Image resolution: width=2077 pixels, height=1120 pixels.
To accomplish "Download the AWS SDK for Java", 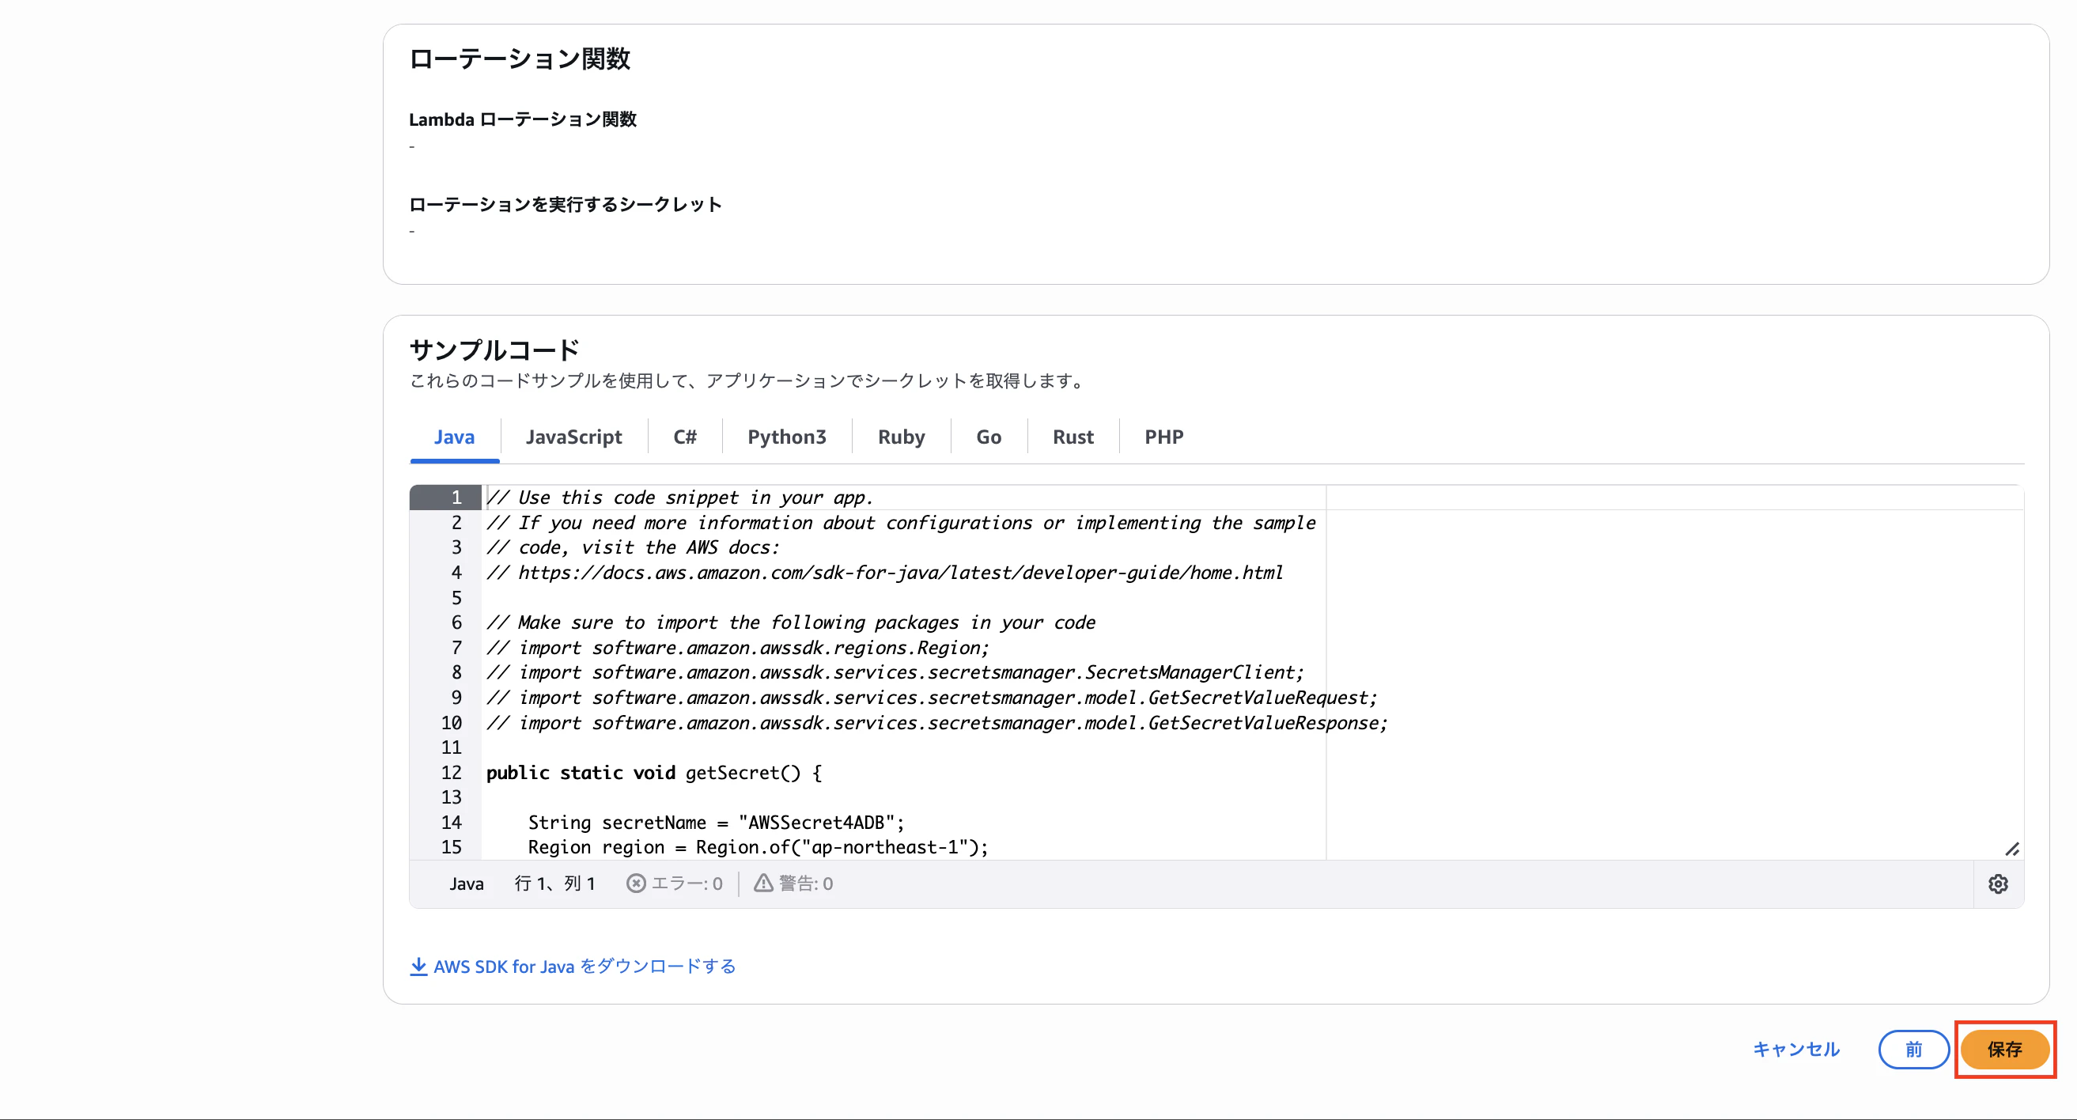I will (585, 966).
